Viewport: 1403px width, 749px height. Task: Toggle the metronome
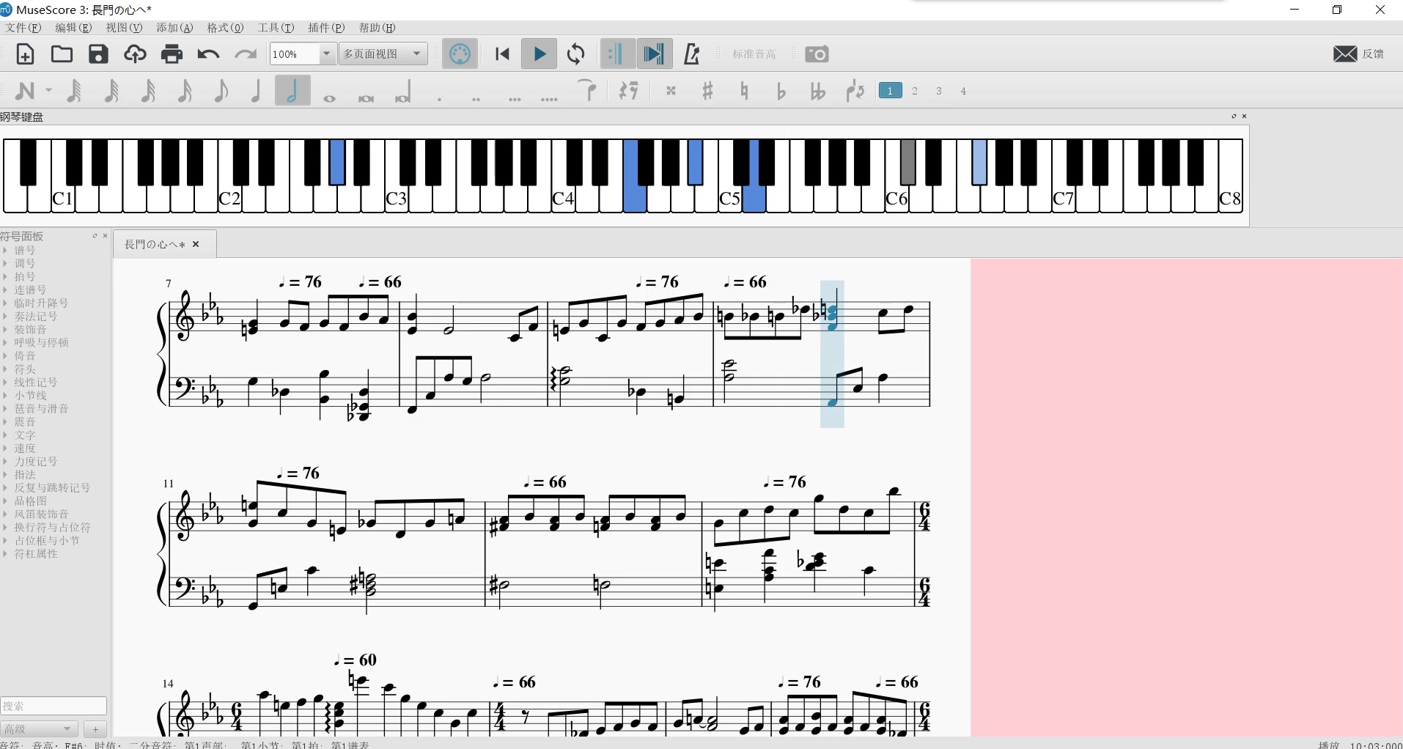pos(691,54)
